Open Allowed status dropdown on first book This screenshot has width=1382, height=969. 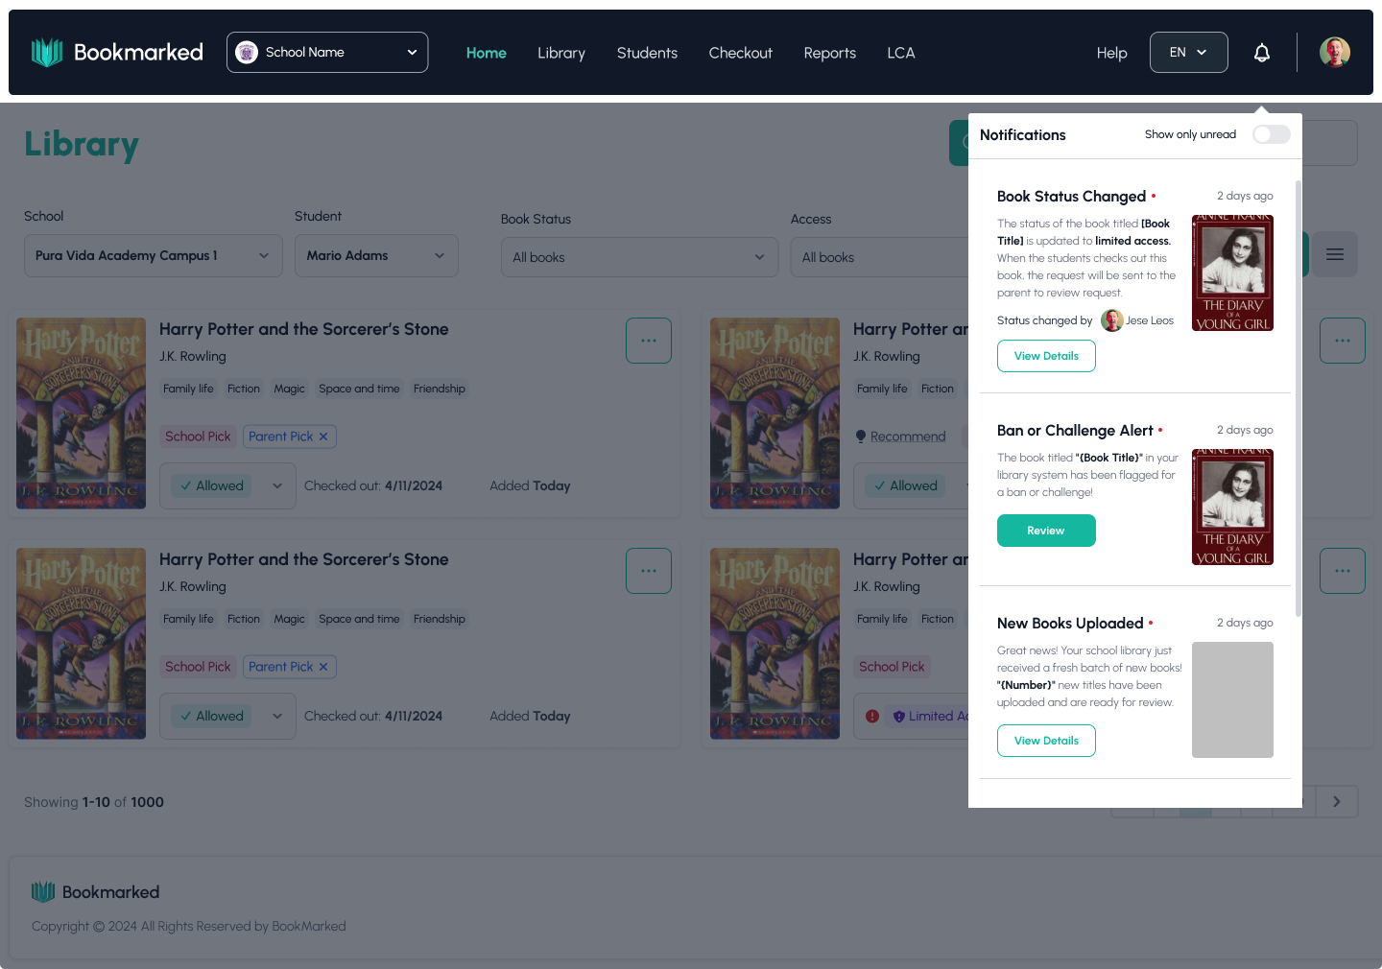point(276,486)
